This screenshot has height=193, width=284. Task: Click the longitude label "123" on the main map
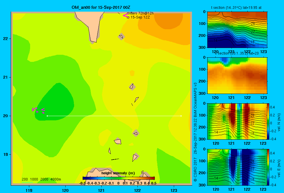tap(174, 190)
